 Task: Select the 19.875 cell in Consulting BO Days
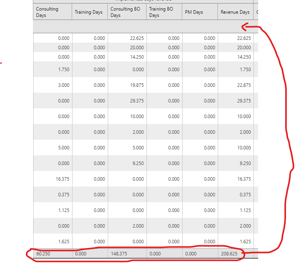point(137,85)
